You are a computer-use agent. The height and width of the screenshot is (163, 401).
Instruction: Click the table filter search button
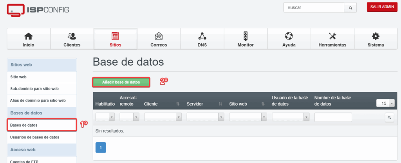390,118
